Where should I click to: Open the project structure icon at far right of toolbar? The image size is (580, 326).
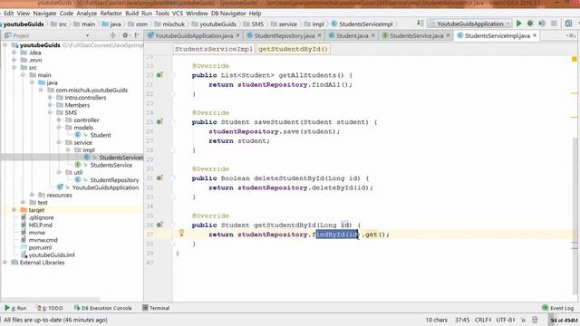click(x=568, y=24)
